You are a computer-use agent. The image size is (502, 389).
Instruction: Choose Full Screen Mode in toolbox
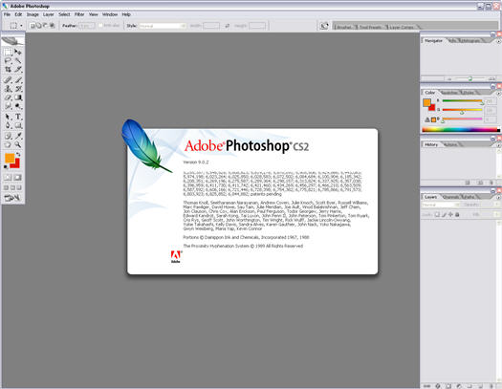[19, 187]
